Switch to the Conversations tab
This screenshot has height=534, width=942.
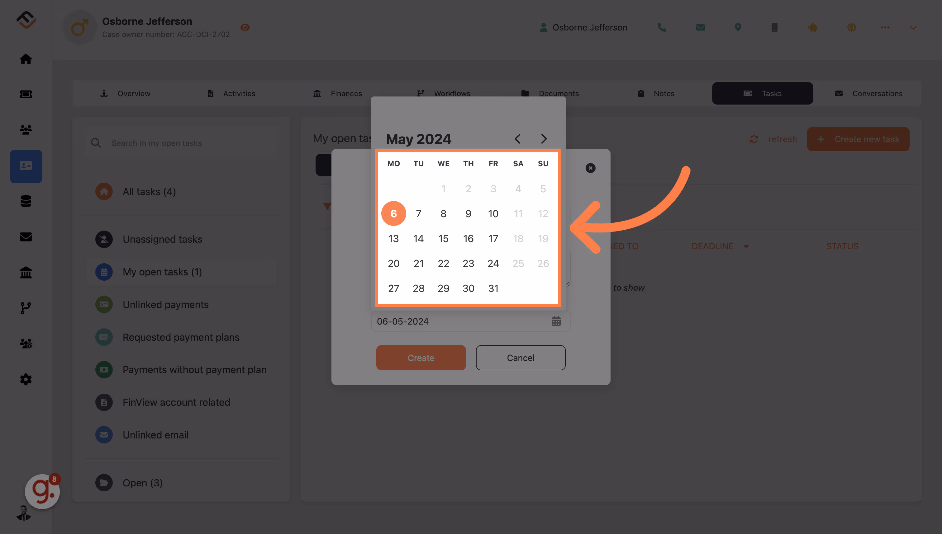tap(868, 94)
